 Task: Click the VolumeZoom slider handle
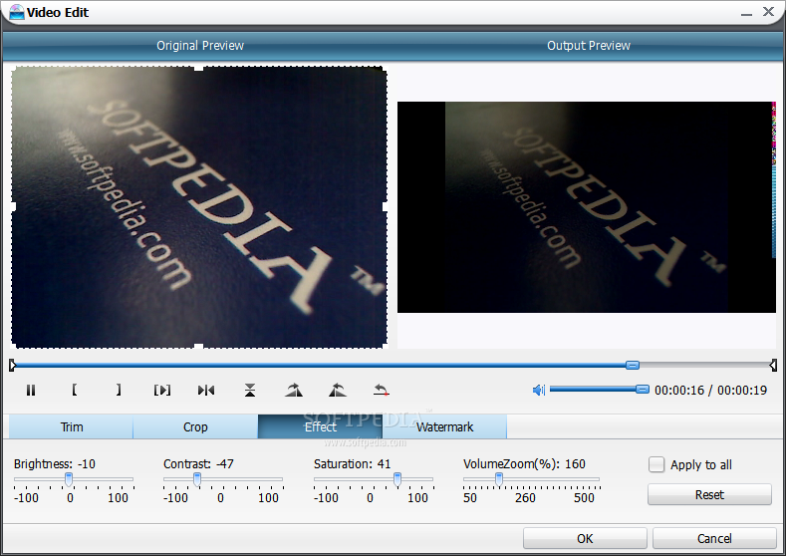(x=499, y=479)
